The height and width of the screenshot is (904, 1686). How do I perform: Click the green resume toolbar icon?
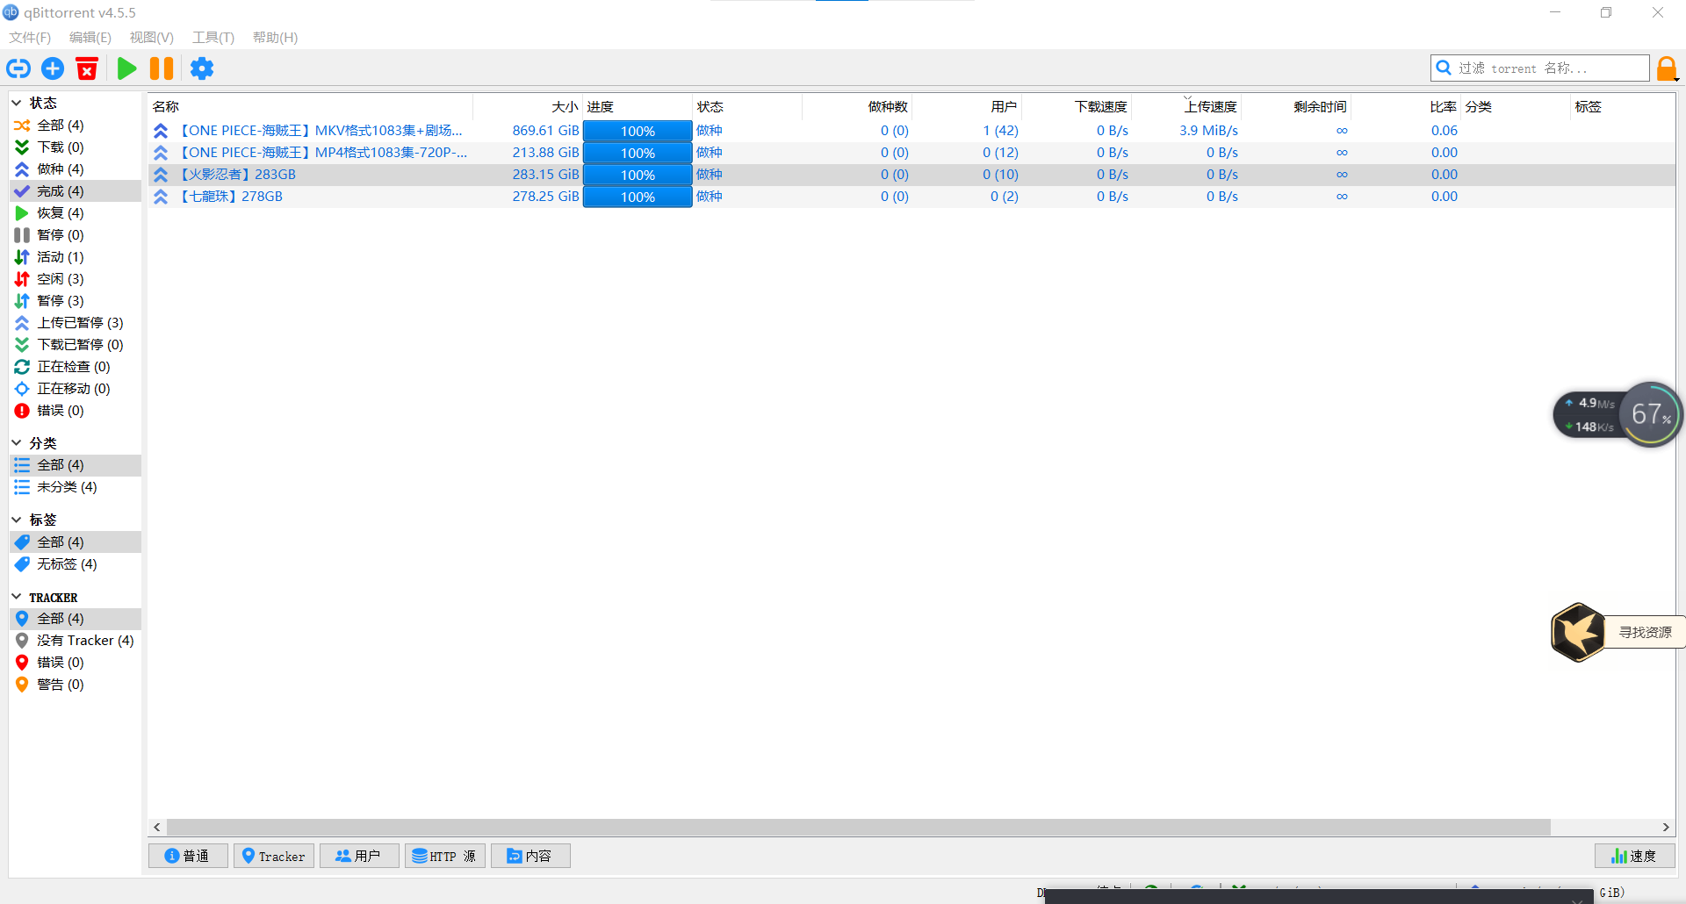(126, 68)
